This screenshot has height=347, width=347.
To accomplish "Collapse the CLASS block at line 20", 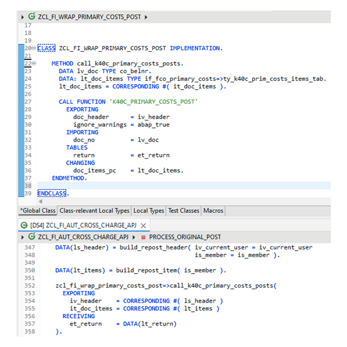I will click(x=34, y=48).
